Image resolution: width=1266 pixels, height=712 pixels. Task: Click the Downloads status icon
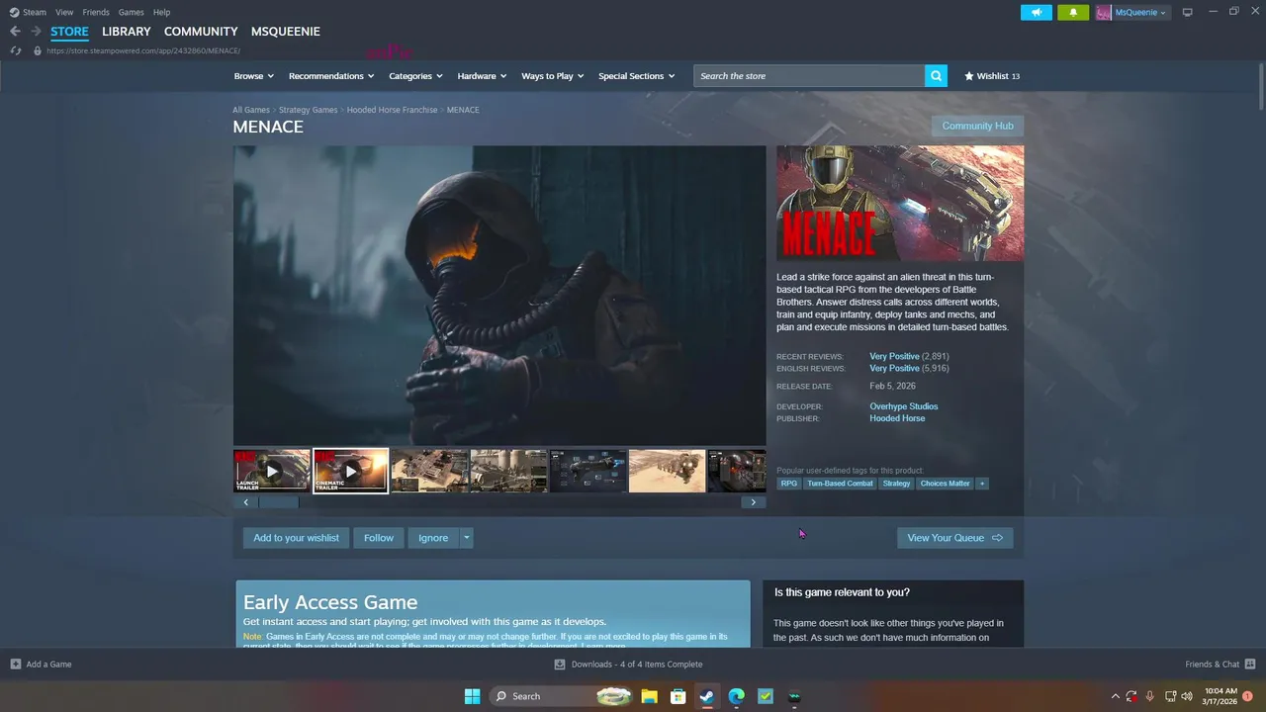click(560, 665)
